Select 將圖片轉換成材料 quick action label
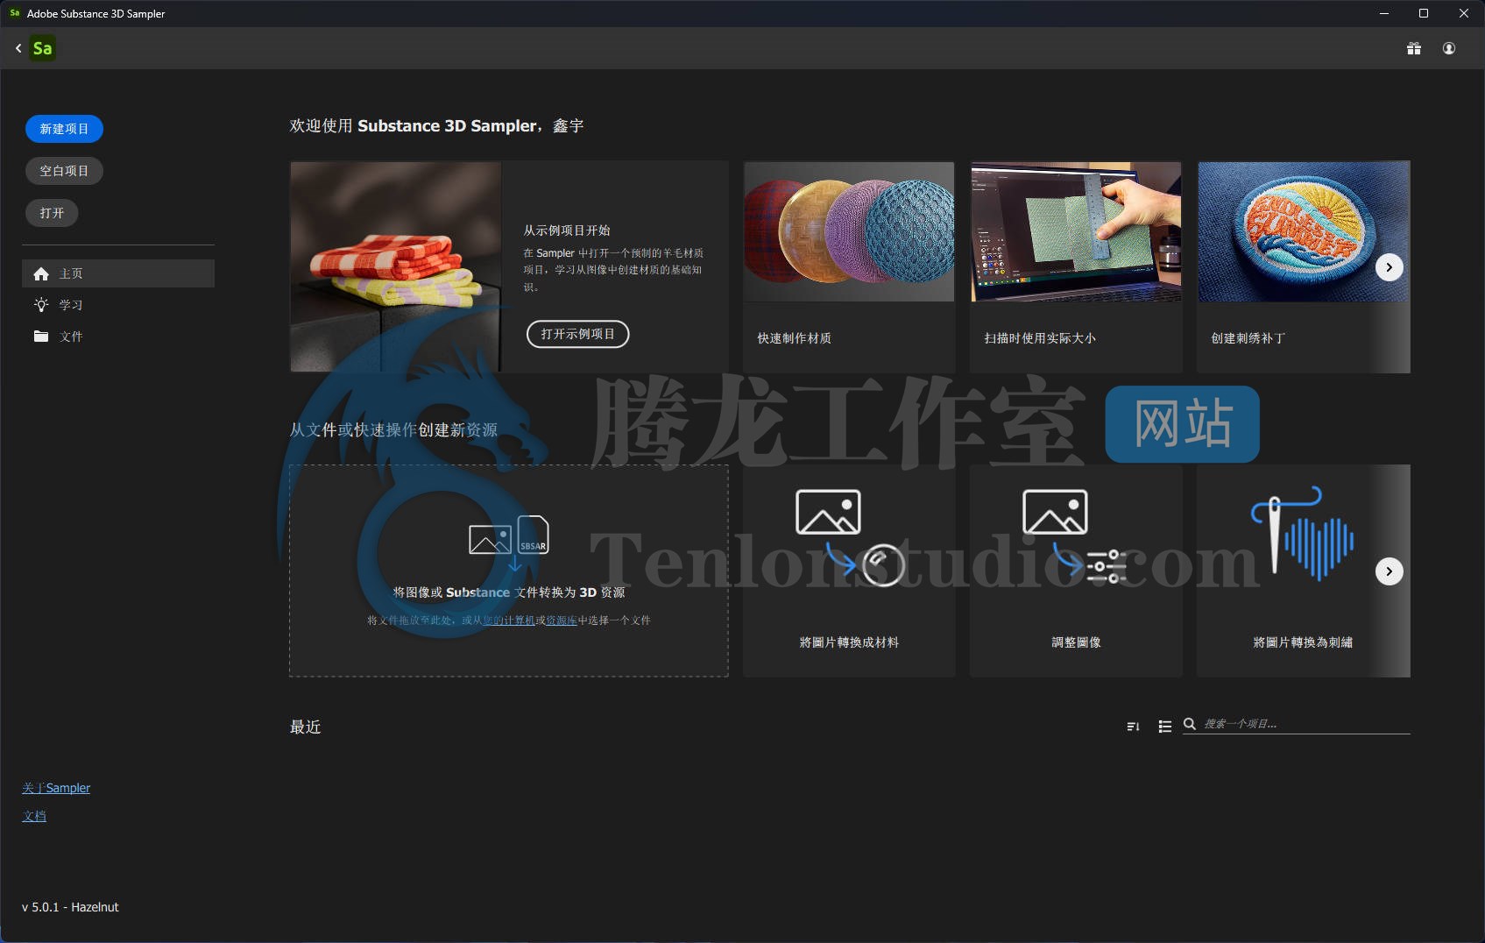This screenshot has width=1485, height=943. [x=849, y=642]
